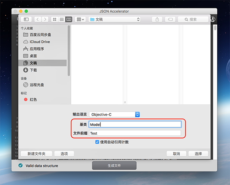Select 文稿 folder in sidebar

coord(43,63)
